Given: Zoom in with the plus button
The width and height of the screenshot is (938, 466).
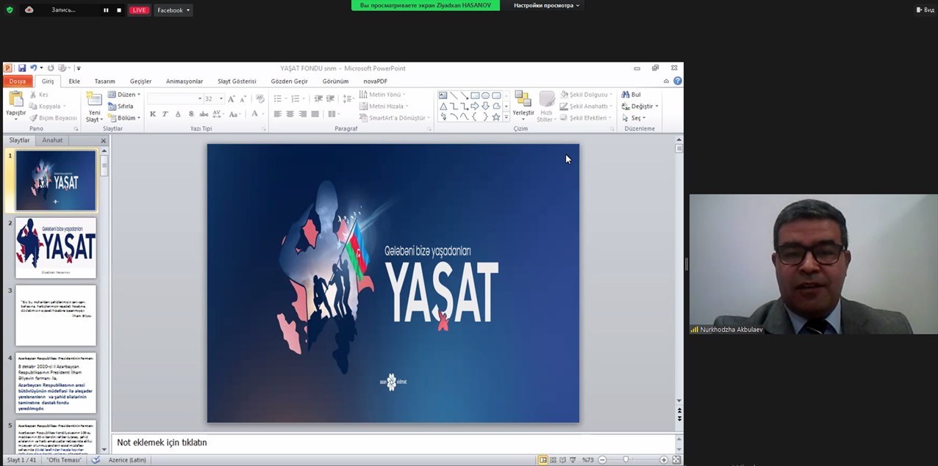Looking at the screenshot, I should coord(664,460).
